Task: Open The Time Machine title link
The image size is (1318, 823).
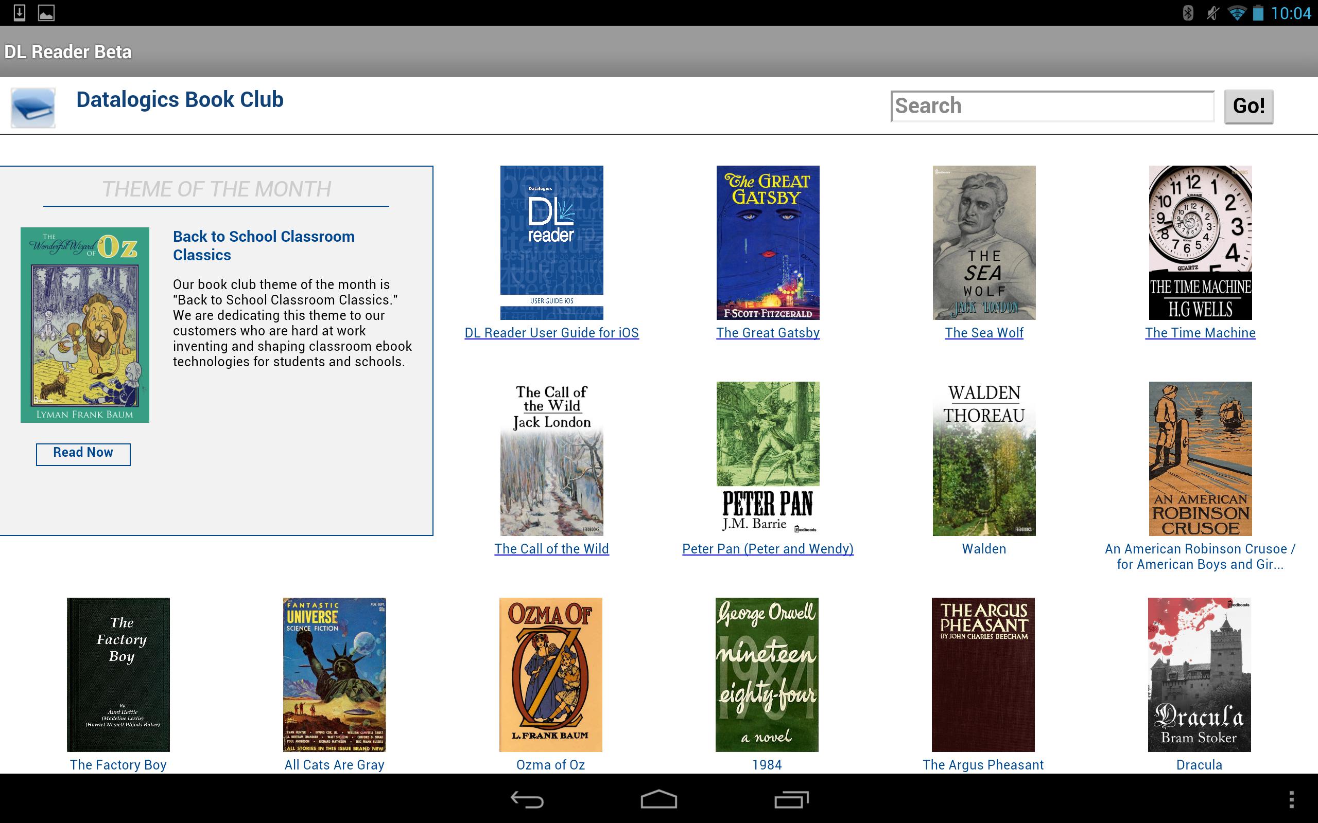Action: (1201, 333)
